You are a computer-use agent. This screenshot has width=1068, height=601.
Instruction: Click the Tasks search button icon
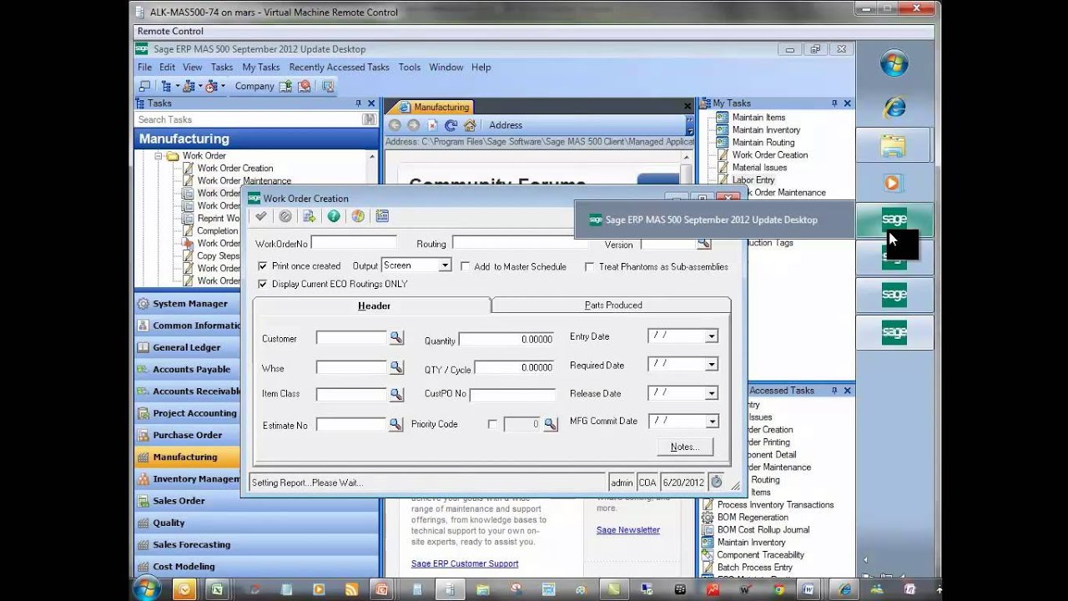pyautogui.click(x=369, y=119)
